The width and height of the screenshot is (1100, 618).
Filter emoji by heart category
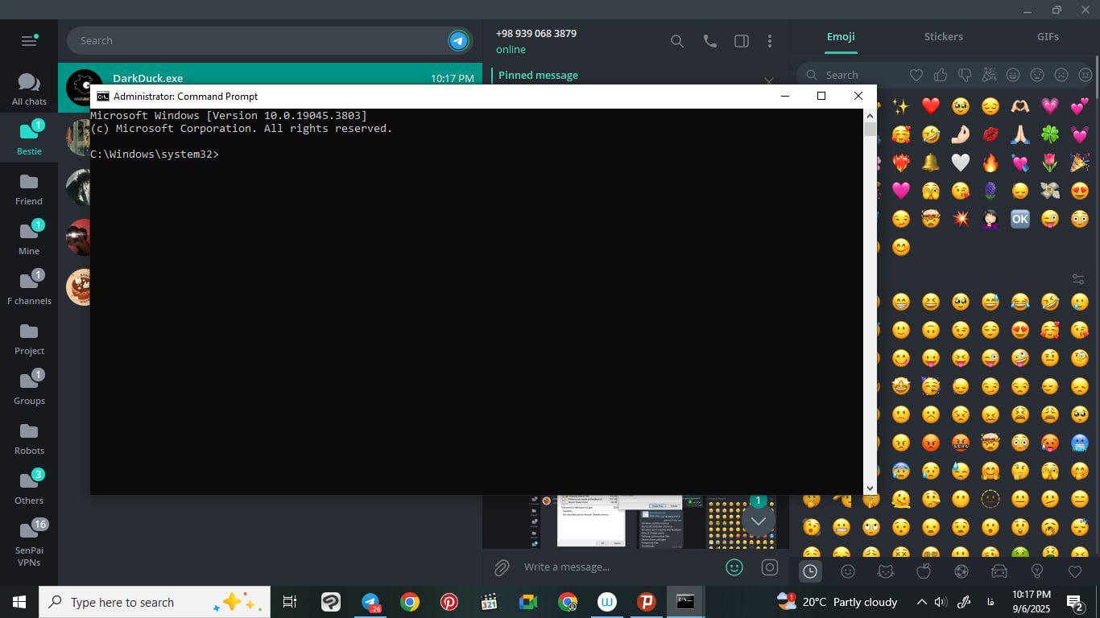[x=916, y=75]
